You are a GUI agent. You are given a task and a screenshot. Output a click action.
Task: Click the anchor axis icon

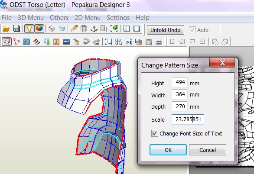click(x=94, y=29)
